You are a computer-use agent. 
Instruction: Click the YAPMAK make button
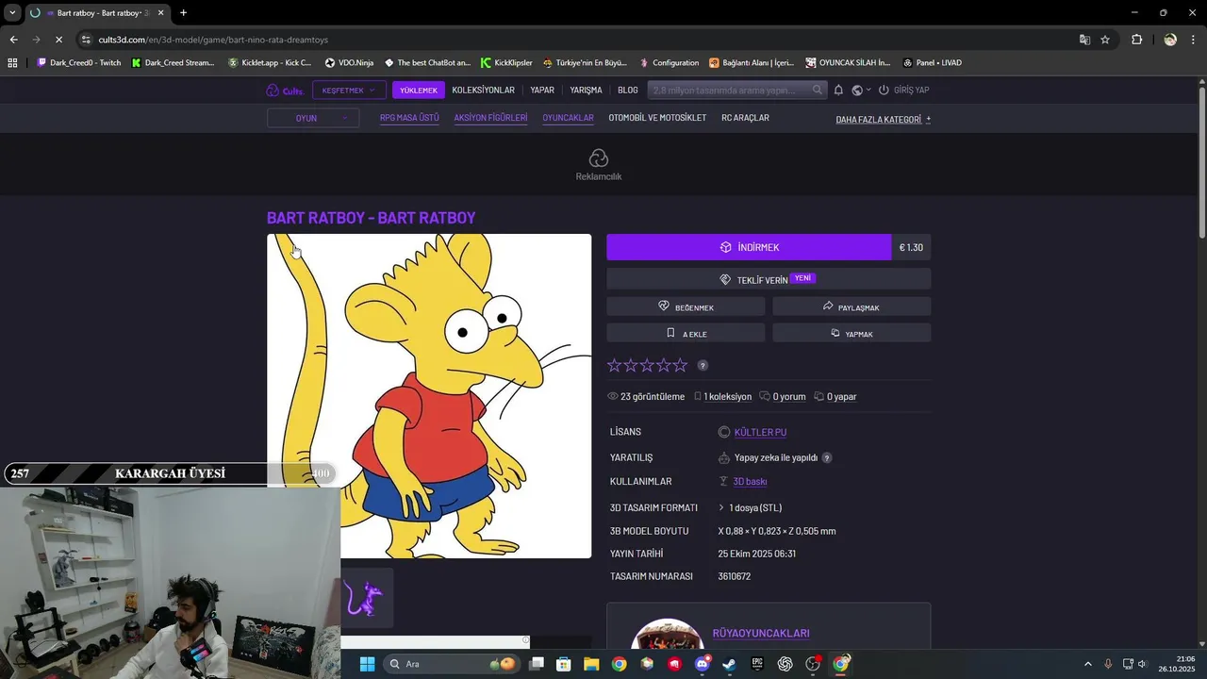pos(852,333)
